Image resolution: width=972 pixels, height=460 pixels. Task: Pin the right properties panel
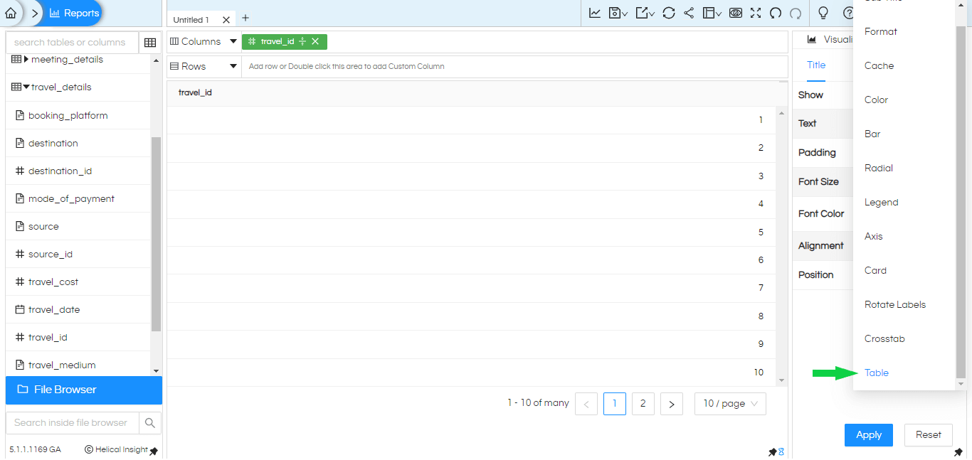tap(960, 453)
